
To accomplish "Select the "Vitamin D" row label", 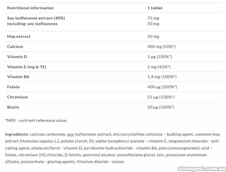I will (17, 57).
